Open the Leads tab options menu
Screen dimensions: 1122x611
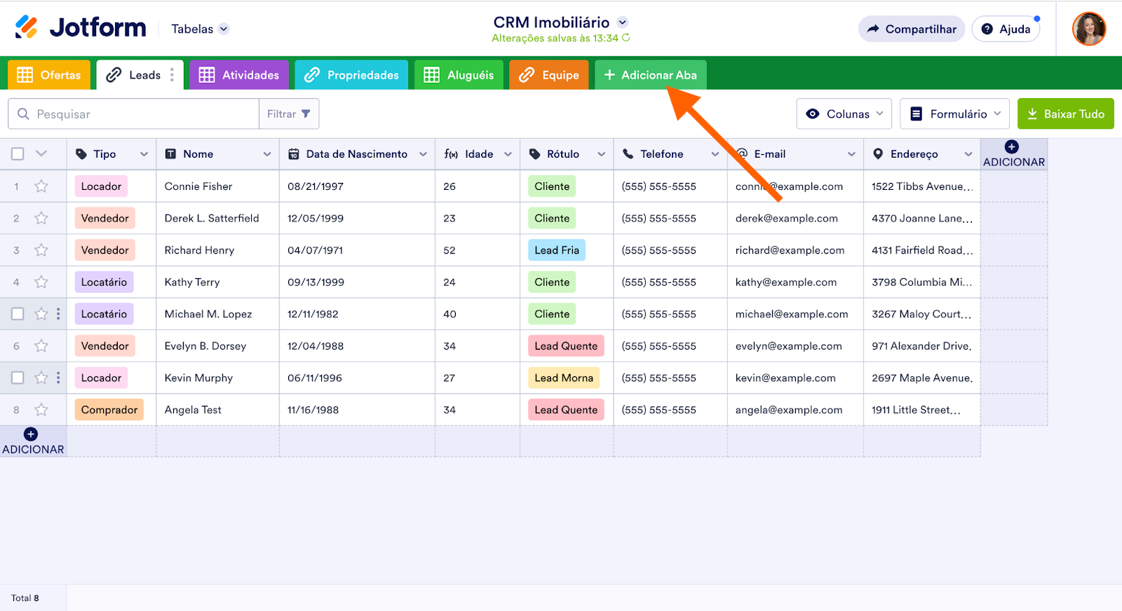172,75
